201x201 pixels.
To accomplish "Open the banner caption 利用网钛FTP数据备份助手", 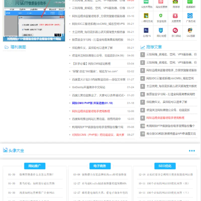I will 34,39.
